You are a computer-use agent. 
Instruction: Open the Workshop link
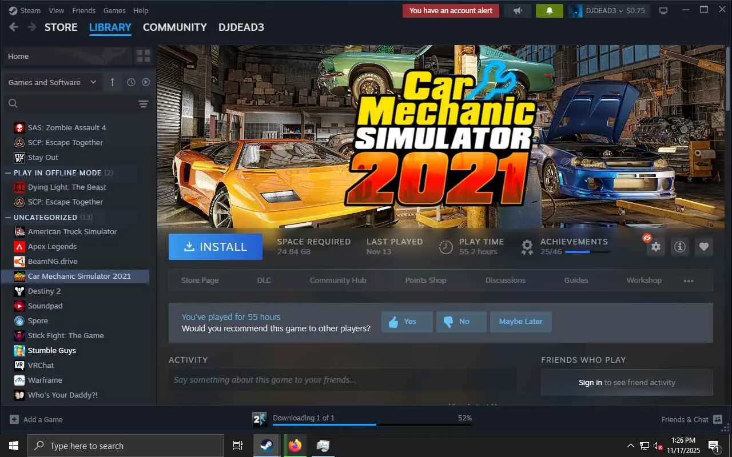pyautogui.click(x=644, y=280)
